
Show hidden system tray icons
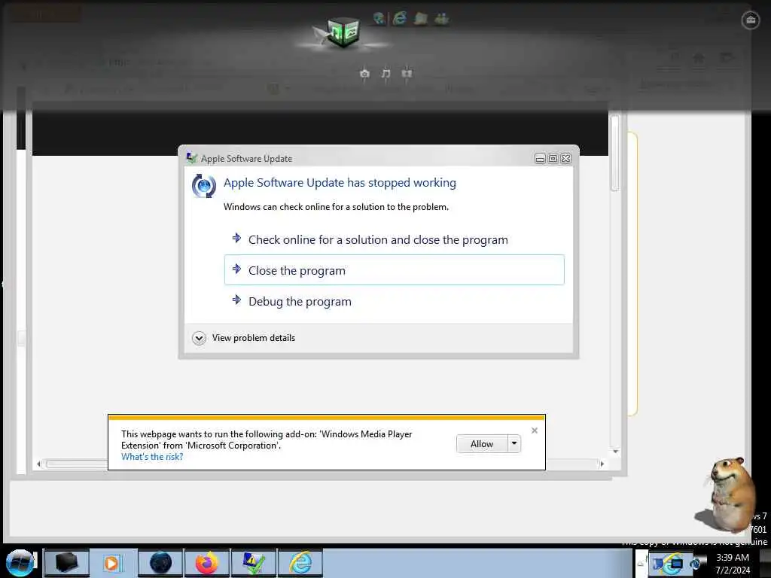point(641,563)
